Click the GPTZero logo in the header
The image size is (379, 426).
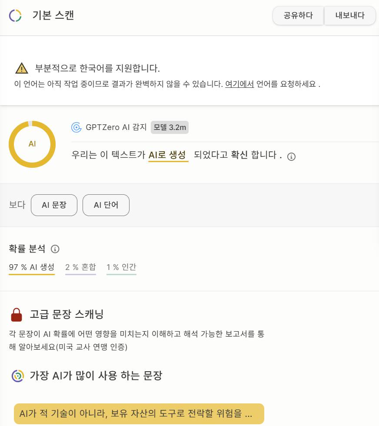tap(14, 15)
